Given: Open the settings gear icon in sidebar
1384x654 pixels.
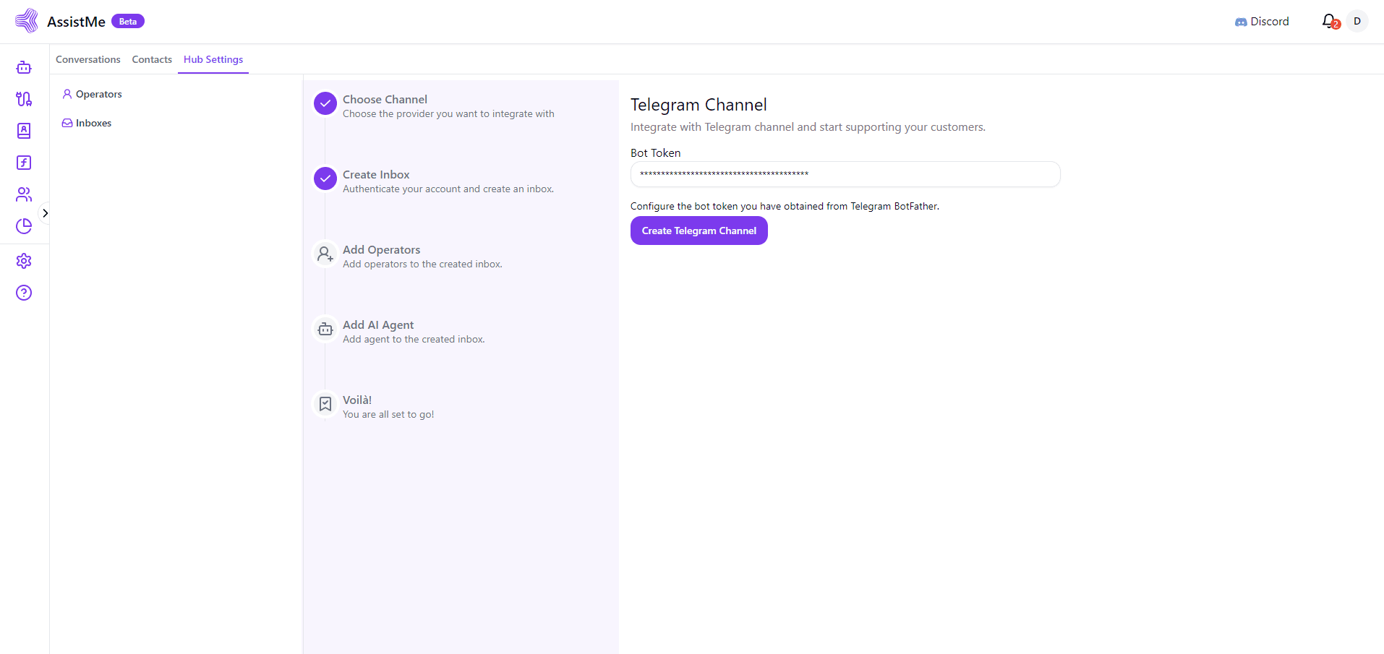Looking at the screenshot, I should tap(24, 261).
